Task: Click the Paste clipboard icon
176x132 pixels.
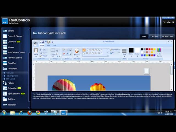Action: [36, 50]
